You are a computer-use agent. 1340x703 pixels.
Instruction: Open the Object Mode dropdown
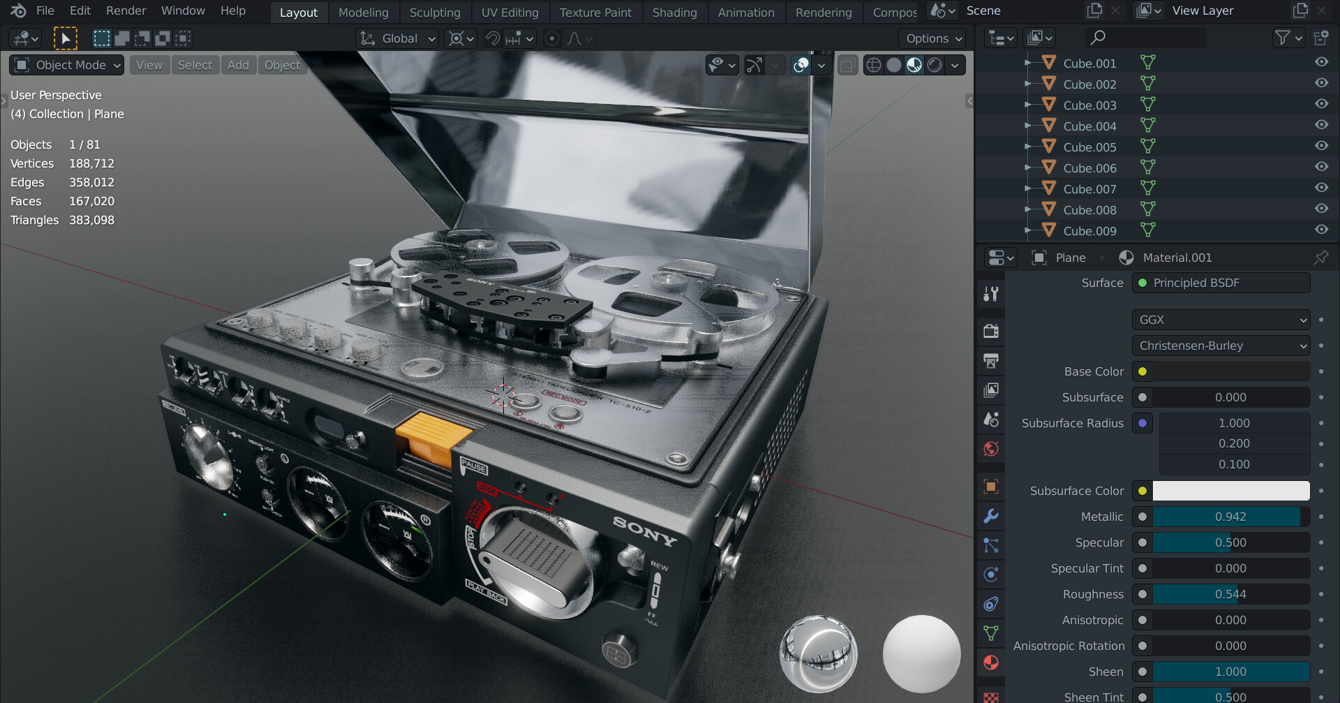pos(67,65)
